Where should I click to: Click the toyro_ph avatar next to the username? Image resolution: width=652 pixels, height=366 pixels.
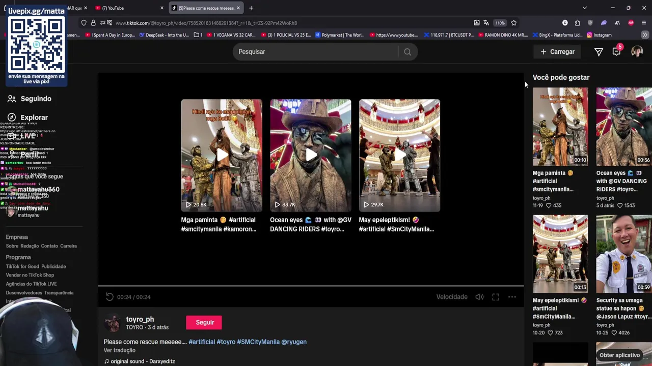112,323
